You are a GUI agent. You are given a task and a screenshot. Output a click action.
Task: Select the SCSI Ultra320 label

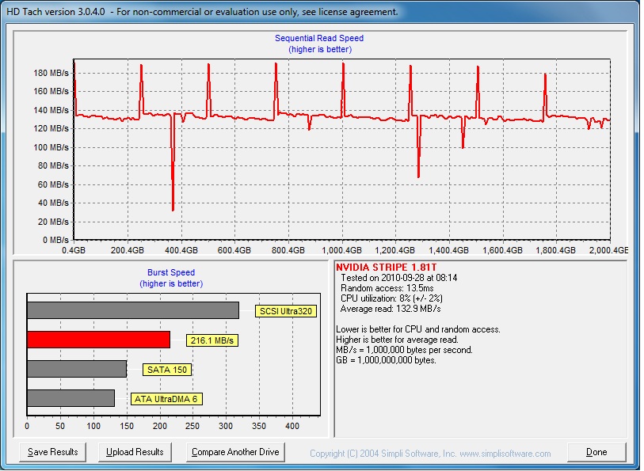coord(286,311)
